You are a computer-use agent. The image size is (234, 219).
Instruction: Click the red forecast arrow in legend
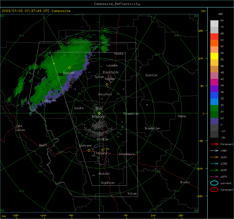(214, 144)
